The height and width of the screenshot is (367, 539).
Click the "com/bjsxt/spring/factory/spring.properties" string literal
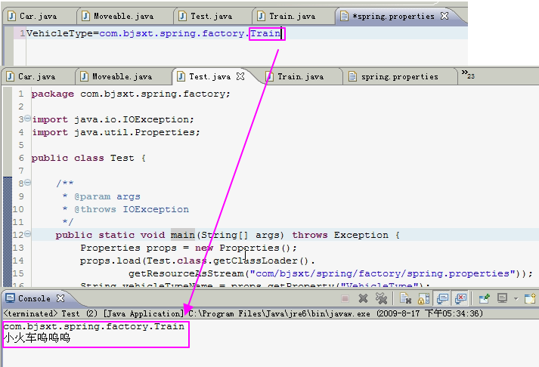[383, 273]
